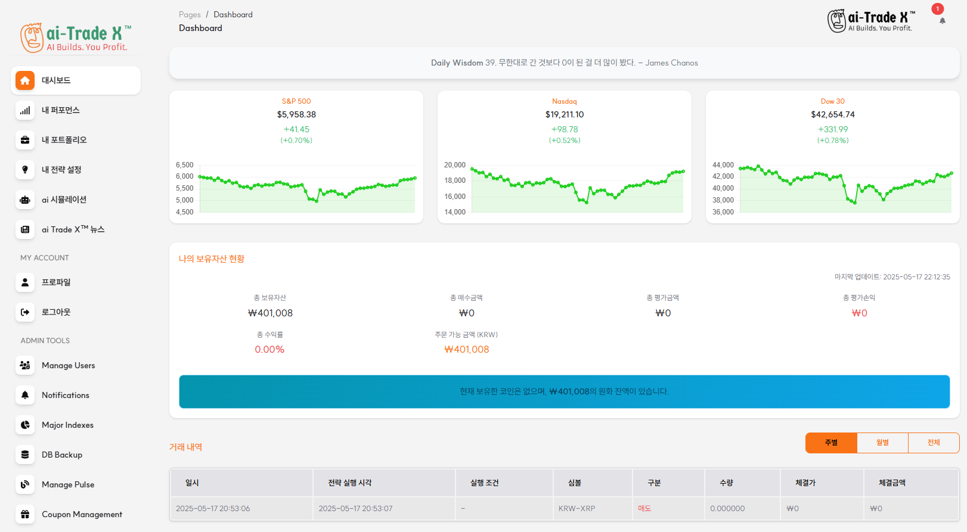Screen dimensions: 967x532
Task: Click the S&P 500 chart card
Action: tap(296, 157)
